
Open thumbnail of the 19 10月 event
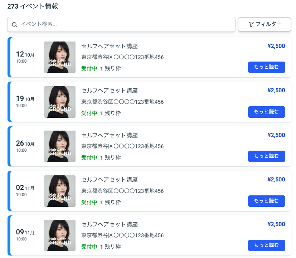point(60,102)
